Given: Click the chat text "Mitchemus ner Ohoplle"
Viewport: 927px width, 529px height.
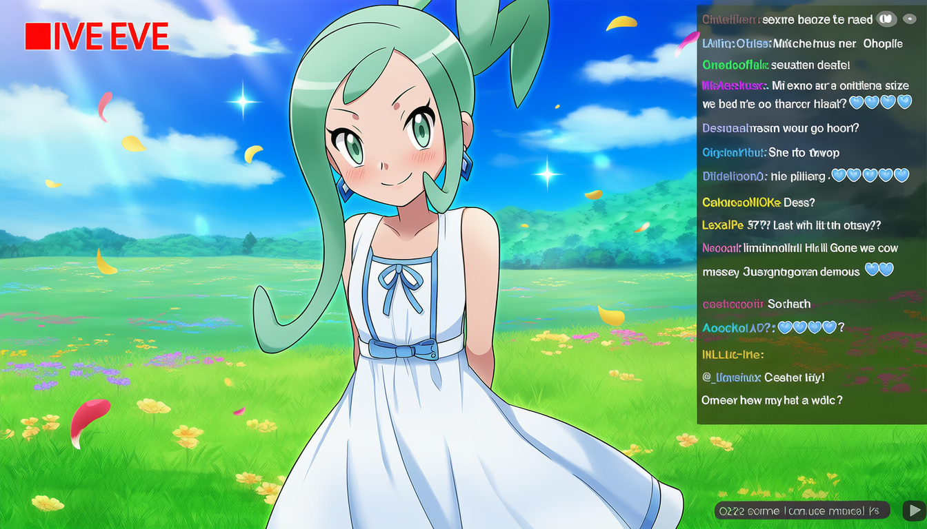Looking at the screenshot, I should tap(838, 43).
